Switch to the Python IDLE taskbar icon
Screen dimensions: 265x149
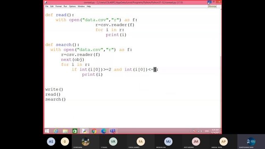[84, 131]
